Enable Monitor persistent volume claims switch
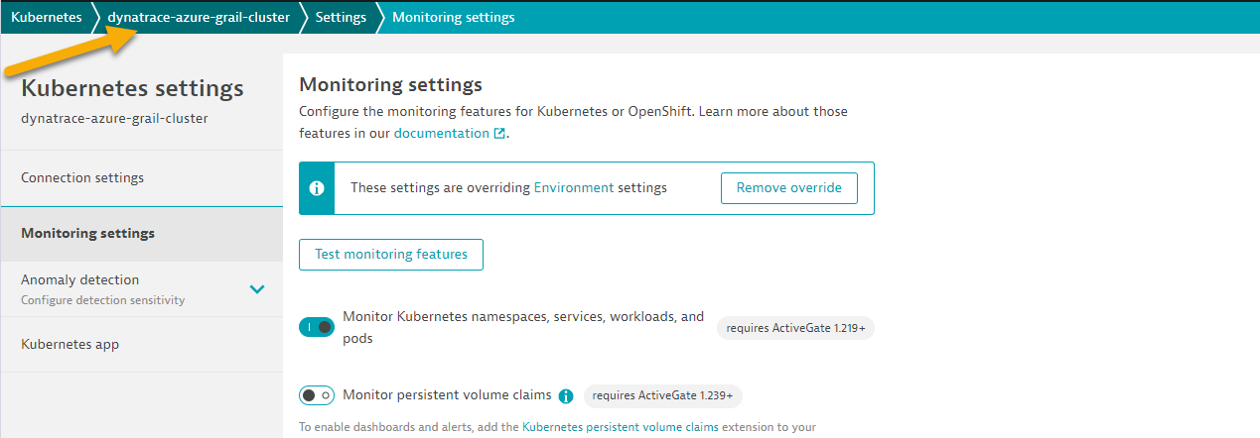This screenshot has height=438, width=1260. 317,395
